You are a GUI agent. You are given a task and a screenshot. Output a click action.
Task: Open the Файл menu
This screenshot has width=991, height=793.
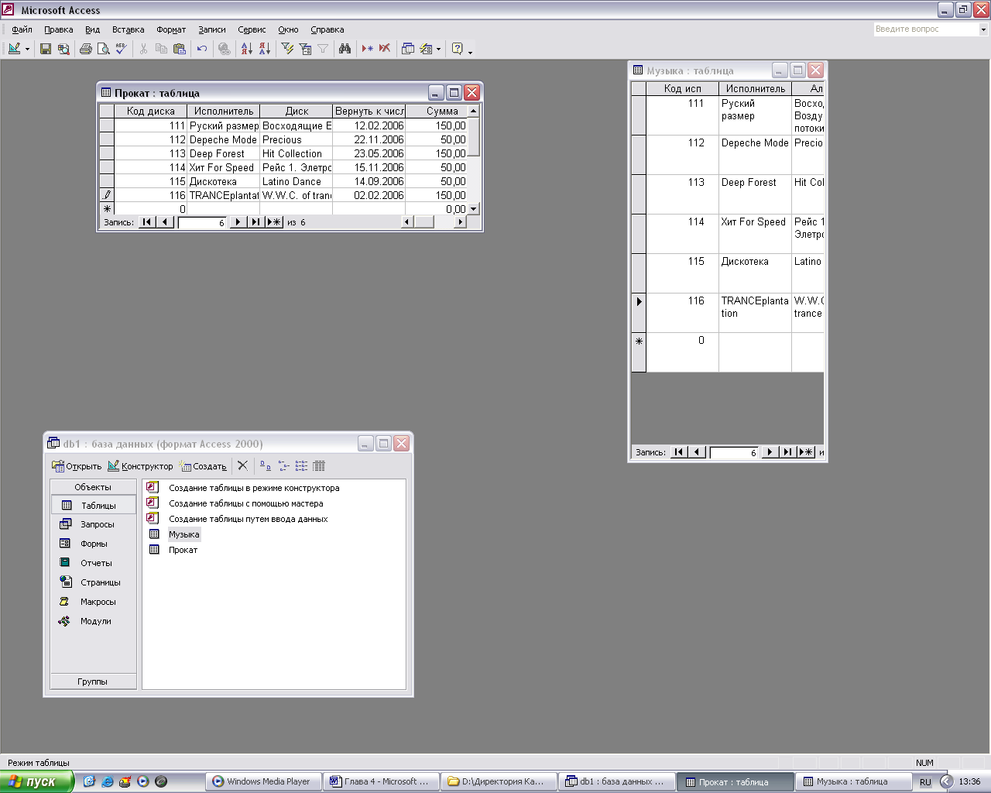coord(22,29)
